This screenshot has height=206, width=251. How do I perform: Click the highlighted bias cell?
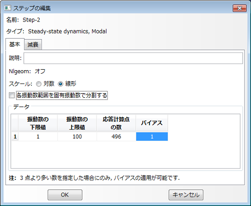click(x=152, y=137)
